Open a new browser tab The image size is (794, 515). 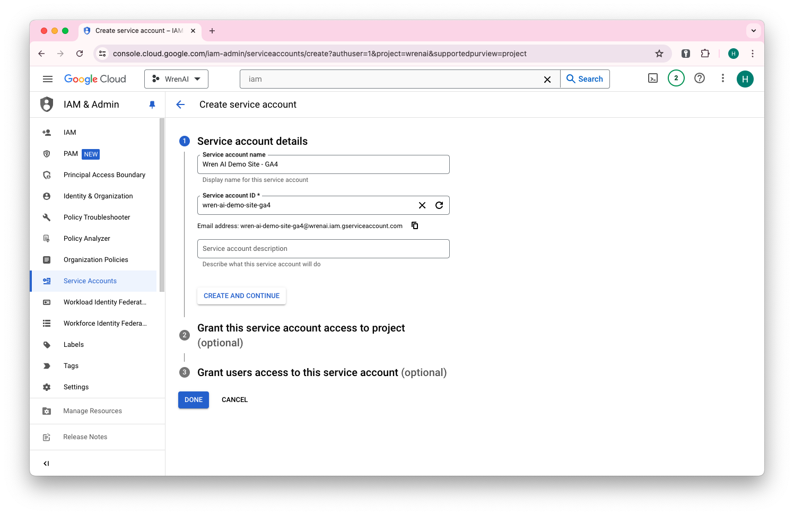pyautogui.click(x=212, y=31)
